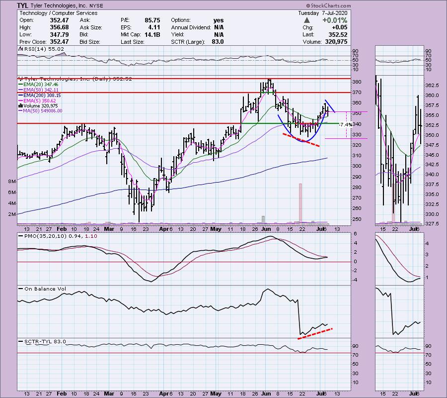Click the 362.5 label on the zoomed price panel
This screenshot has width=447, height=398.
[x=432, y=86]
